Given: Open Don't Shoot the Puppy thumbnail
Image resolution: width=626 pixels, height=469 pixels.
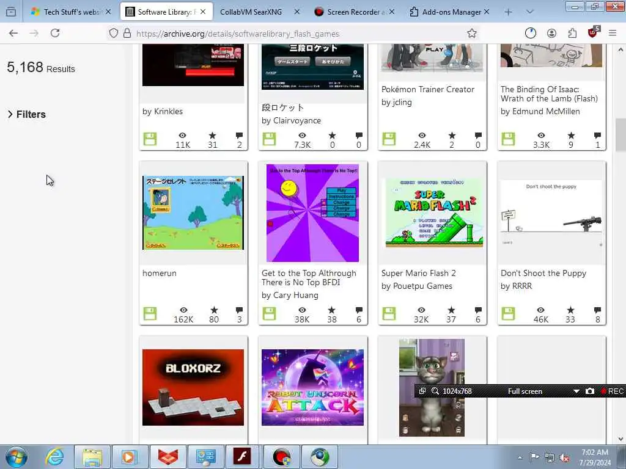Looking at the screenshot, I should click(551, 213).
